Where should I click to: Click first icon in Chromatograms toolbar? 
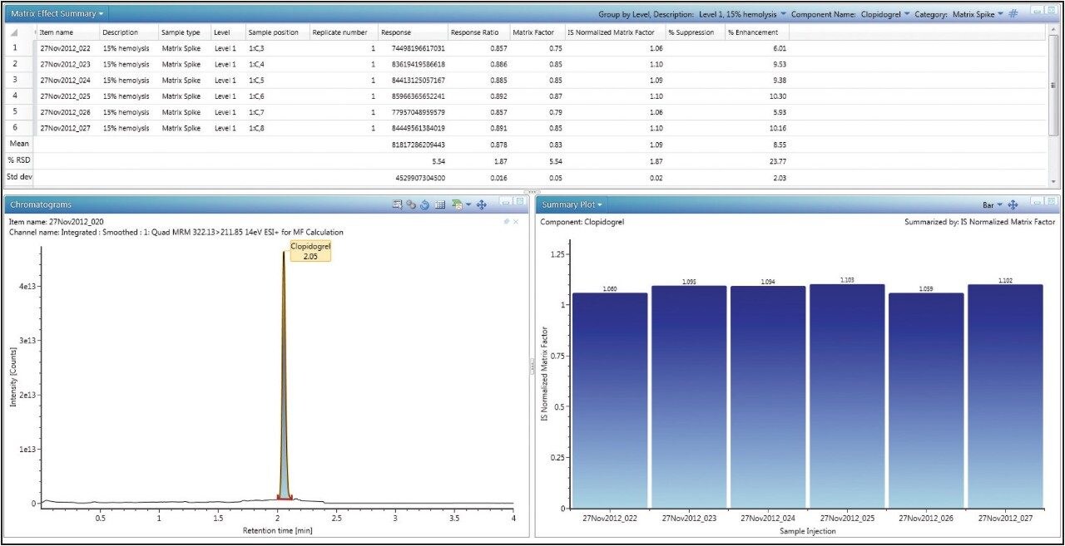(x=398, y=204)
